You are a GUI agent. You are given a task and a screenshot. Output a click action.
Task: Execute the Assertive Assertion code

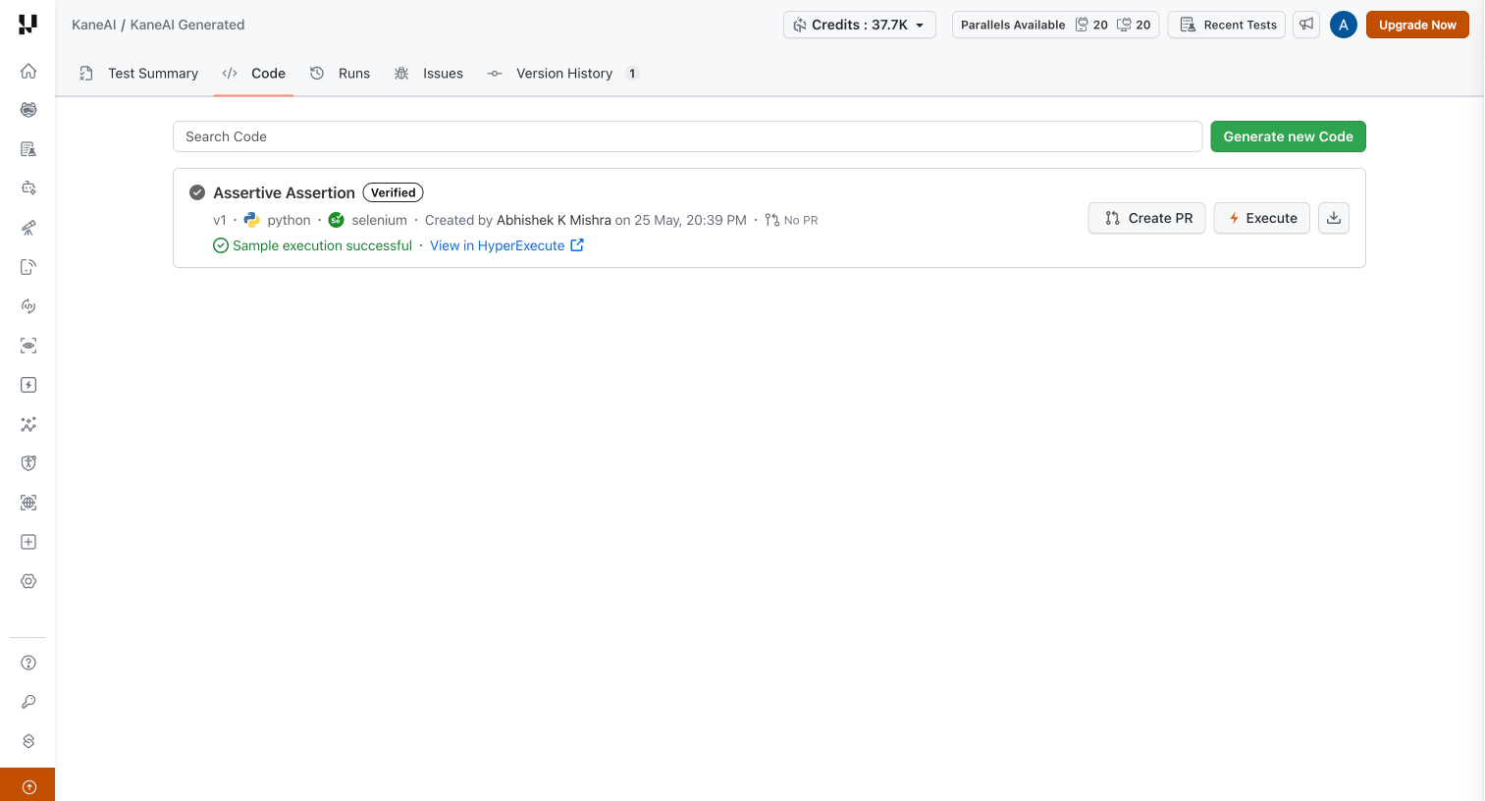point(1262,218)
